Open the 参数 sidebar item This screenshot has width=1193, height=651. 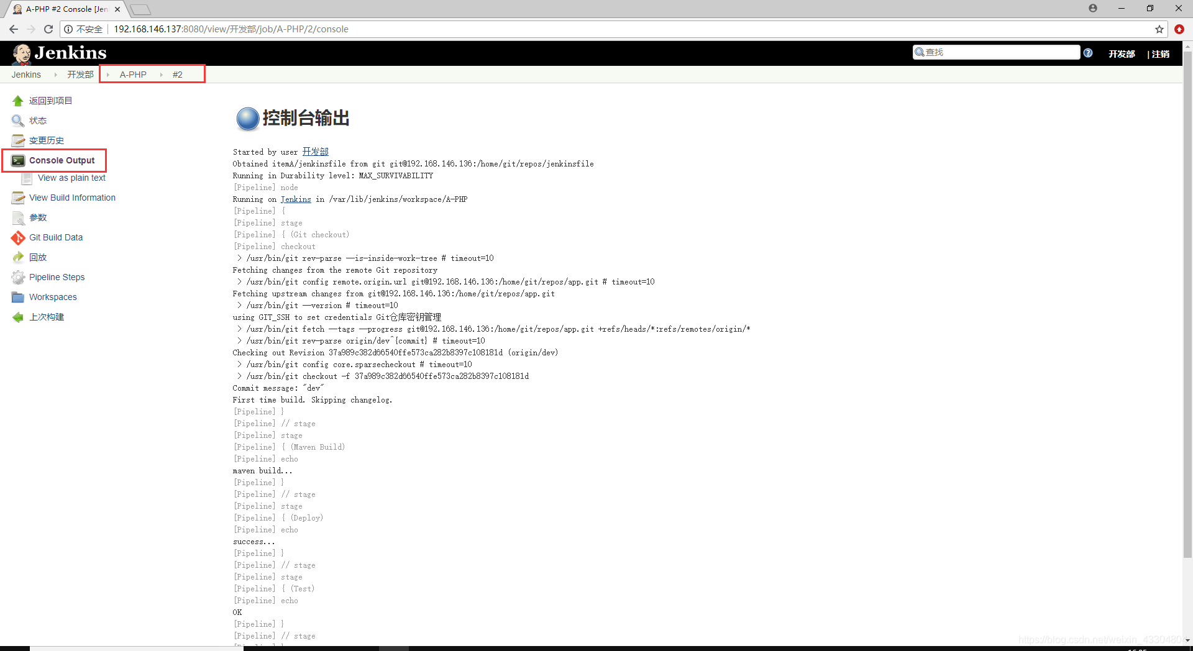tap(38, 217)
